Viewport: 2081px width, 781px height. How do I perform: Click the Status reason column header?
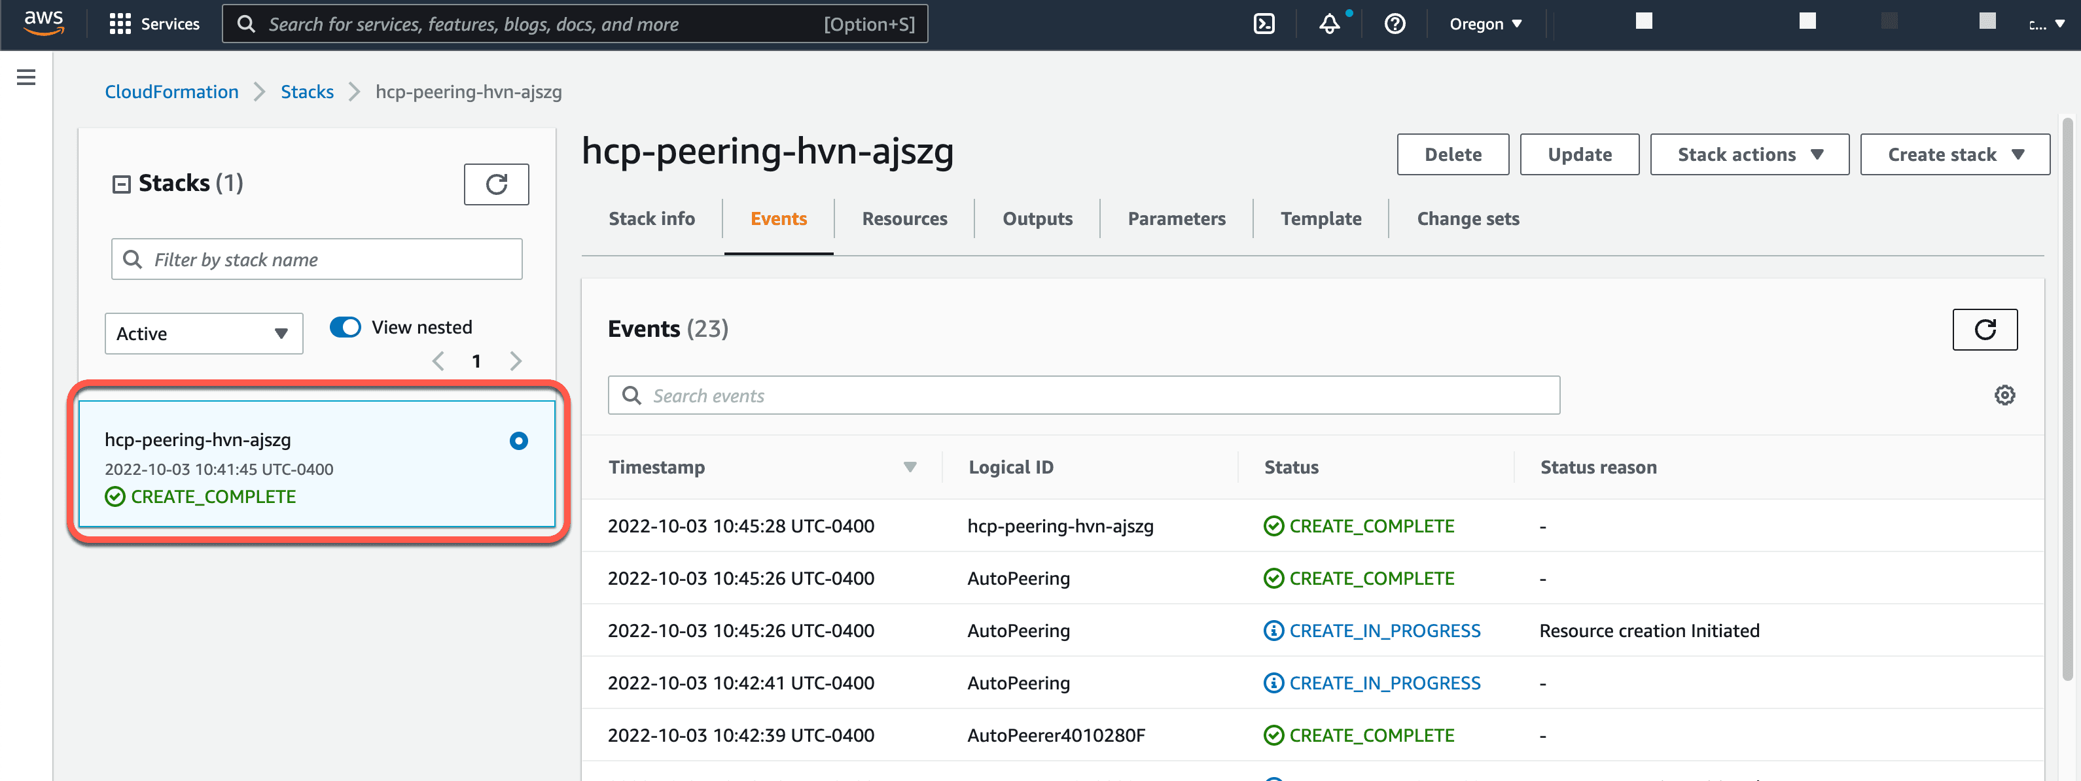tap(1597, 467)
